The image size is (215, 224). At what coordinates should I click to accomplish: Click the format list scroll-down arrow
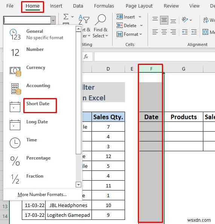click(78, 184)
